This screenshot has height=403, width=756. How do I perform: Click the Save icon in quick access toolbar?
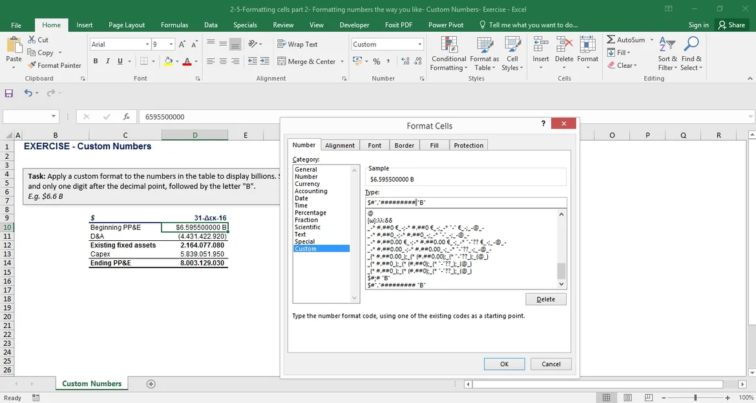click(x=9, y=93)
